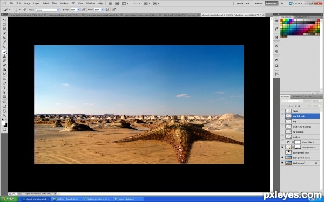Open the brush Mode dropdown in options bar
This screenshot has width=324, height=202.
[x=48, y=10]
